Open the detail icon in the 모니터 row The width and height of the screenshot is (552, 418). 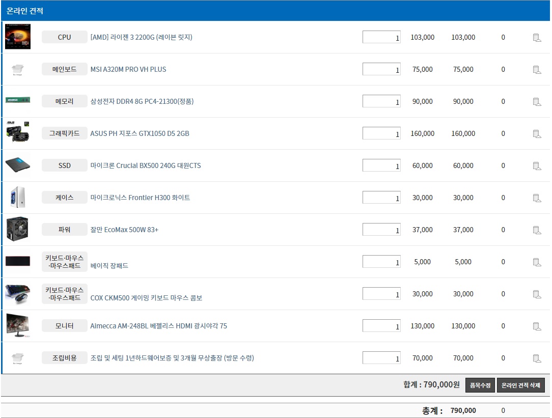[x=537, y=326]
